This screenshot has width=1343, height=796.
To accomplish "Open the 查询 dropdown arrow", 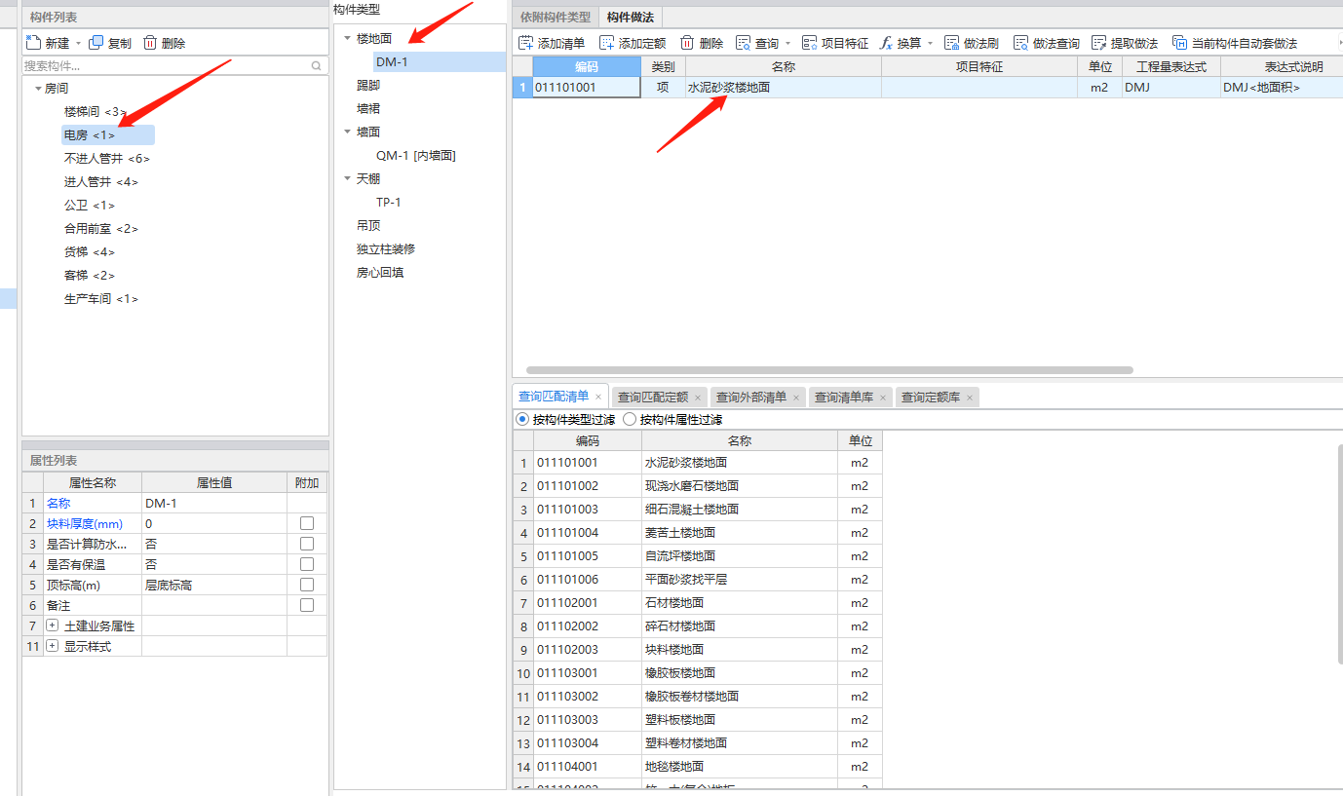I will (x=787, y=44).
